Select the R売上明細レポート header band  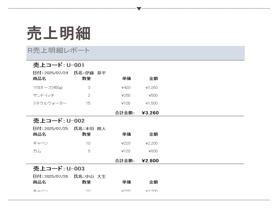(135, 53)
